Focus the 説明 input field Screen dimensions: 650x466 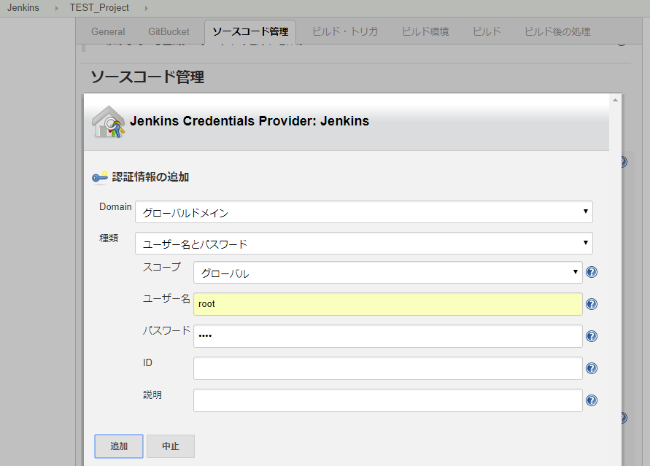387,400
